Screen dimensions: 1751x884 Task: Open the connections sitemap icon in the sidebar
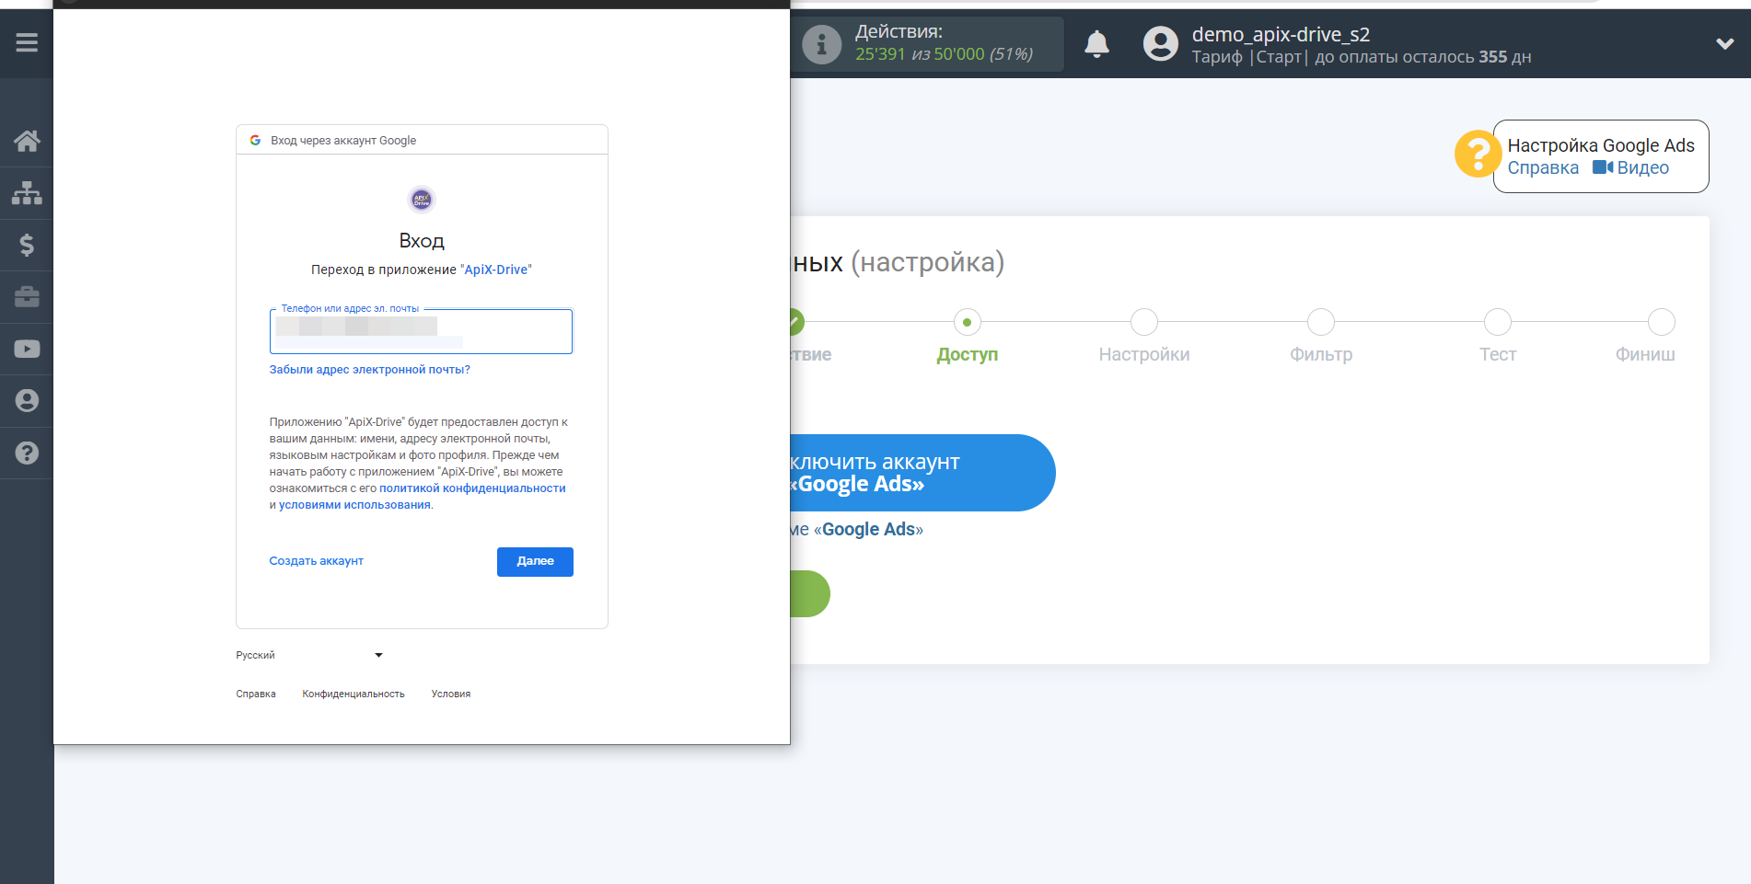pyautogui.click(x=27, y=193)
